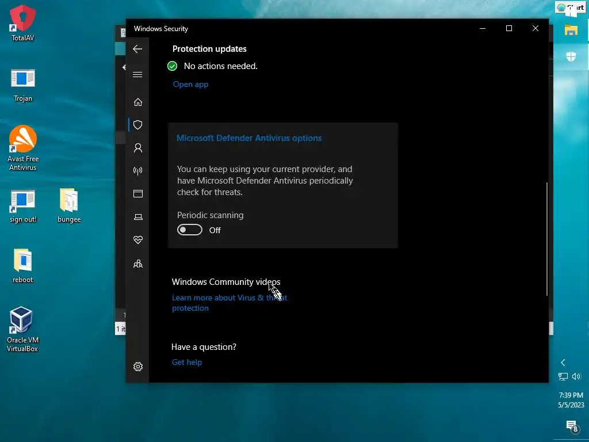Viewport: 589px width, 442px height.
Task: Open Device performance & health heart icon
Action: click(138, 240)
